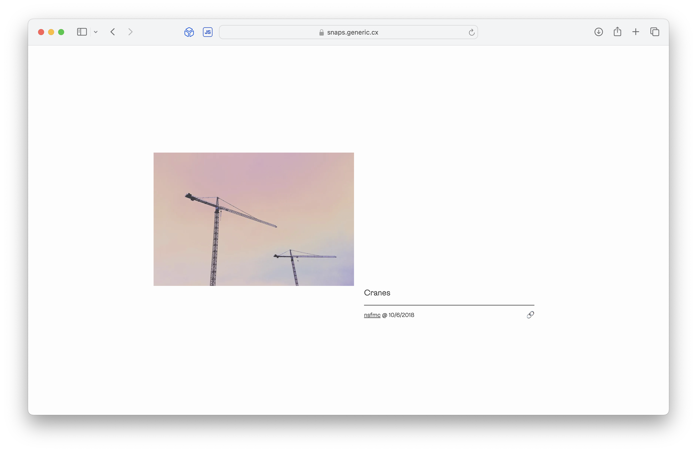Open the nsfmc author link

372,315
